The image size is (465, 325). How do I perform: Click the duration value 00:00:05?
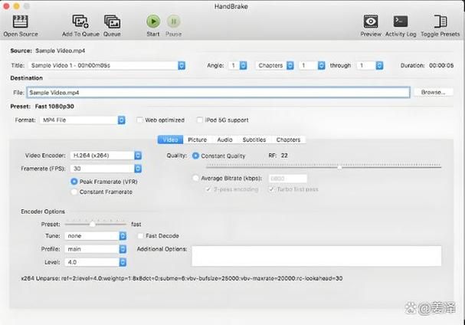(441, 65)
